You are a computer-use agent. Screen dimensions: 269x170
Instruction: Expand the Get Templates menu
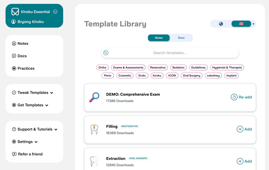coord(30,105)
